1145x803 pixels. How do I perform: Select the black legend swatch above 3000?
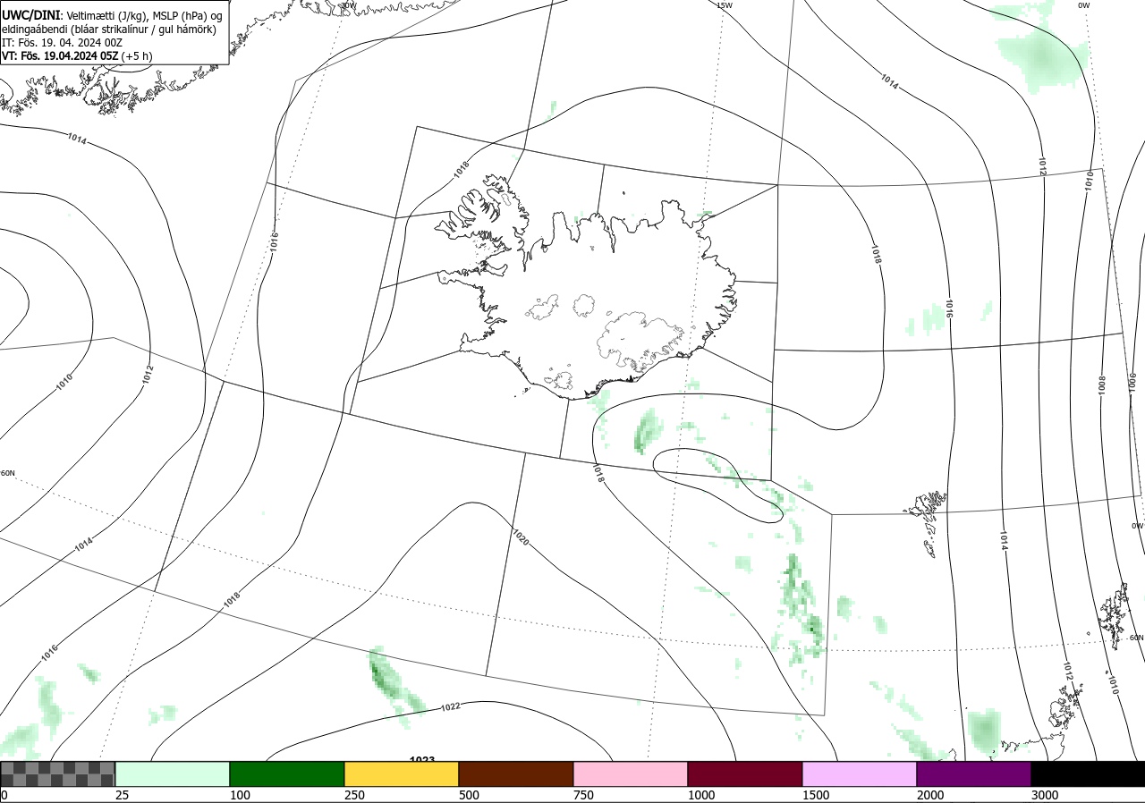(1088, 774)
